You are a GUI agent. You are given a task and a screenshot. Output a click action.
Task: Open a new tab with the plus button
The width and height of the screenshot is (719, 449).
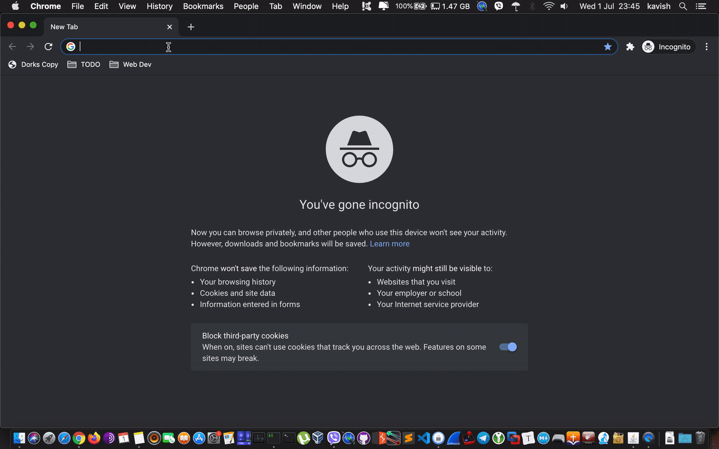click(191, 27)
